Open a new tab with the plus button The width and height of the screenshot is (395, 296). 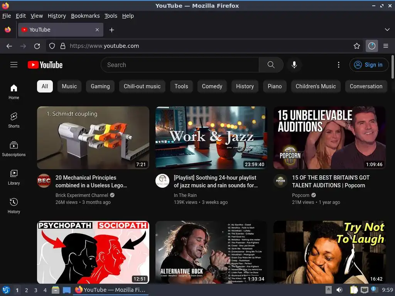[x=111, y=30]
